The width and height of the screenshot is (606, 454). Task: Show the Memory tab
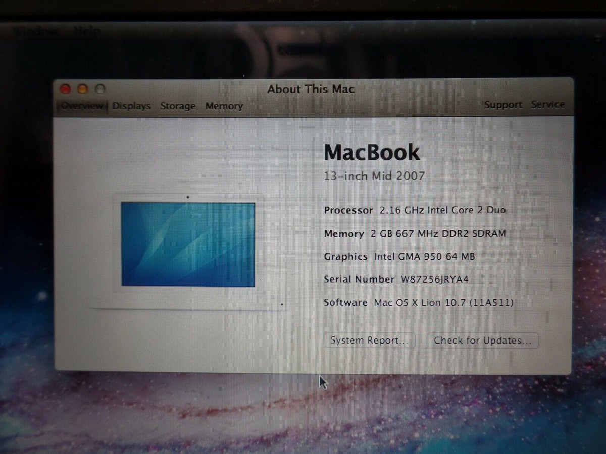pos(224,106)
